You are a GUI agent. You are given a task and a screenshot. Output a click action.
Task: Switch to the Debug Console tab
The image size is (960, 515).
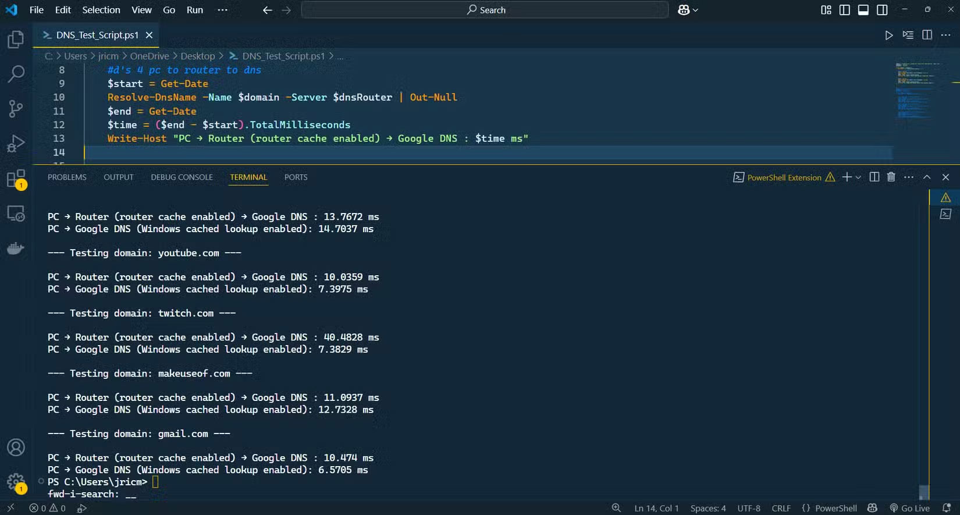182,177
